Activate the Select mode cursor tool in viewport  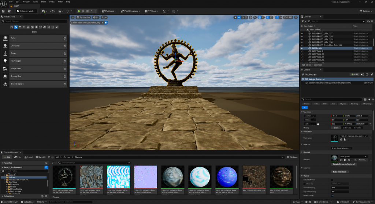coord(235,18)
